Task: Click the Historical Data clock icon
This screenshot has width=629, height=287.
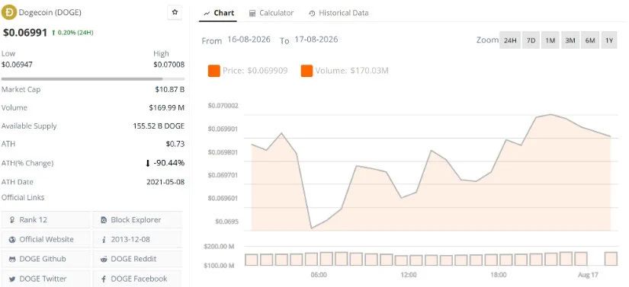Action: click(x=312, y=13)
